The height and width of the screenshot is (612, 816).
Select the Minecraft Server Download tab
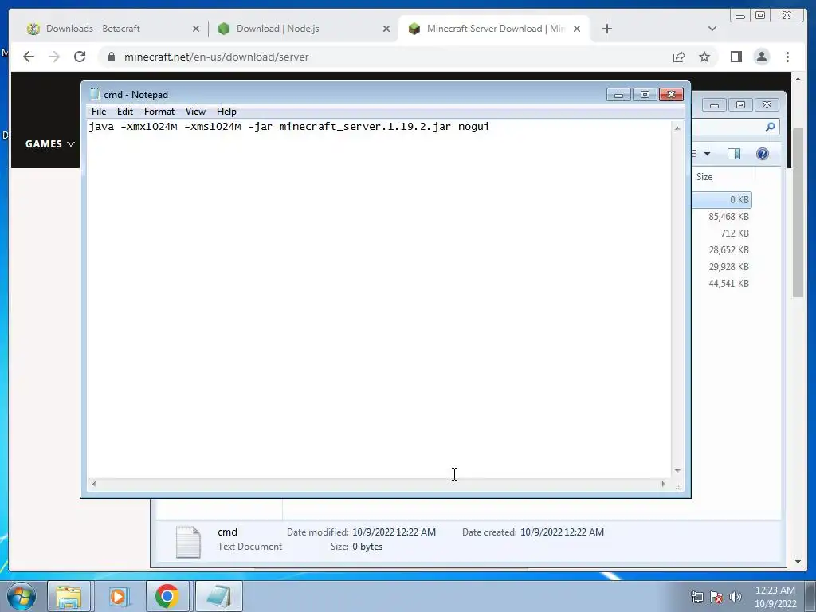pyautogui.click(x=493, y=29)
